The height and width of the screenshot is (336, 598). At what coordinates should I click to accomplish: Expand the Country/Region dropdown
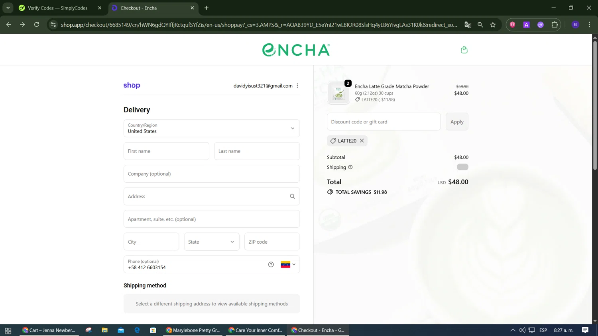click(212, 128)
